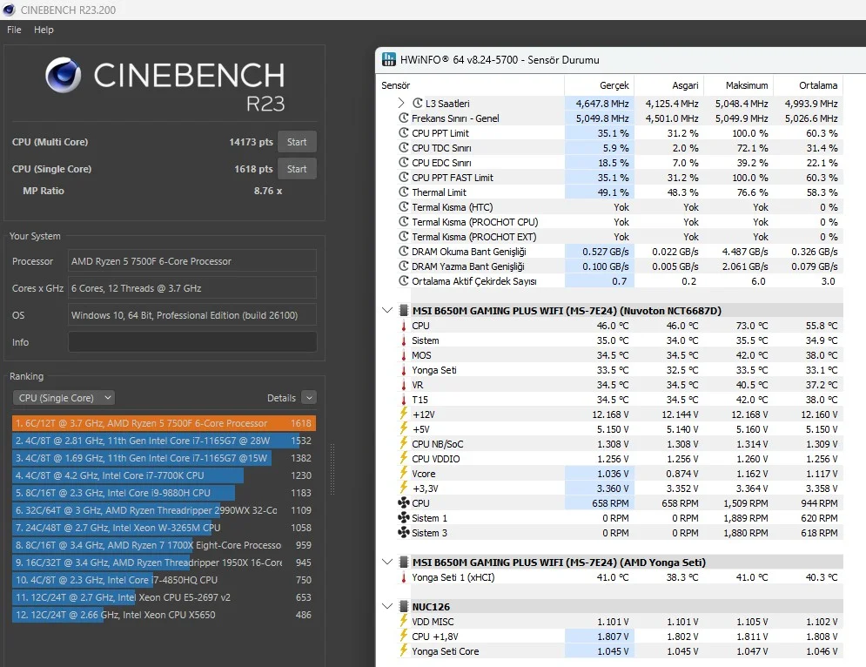This screenshot has width=866, height=667.
Task: Click the Sensör column header
Action: tap(396, 85)
